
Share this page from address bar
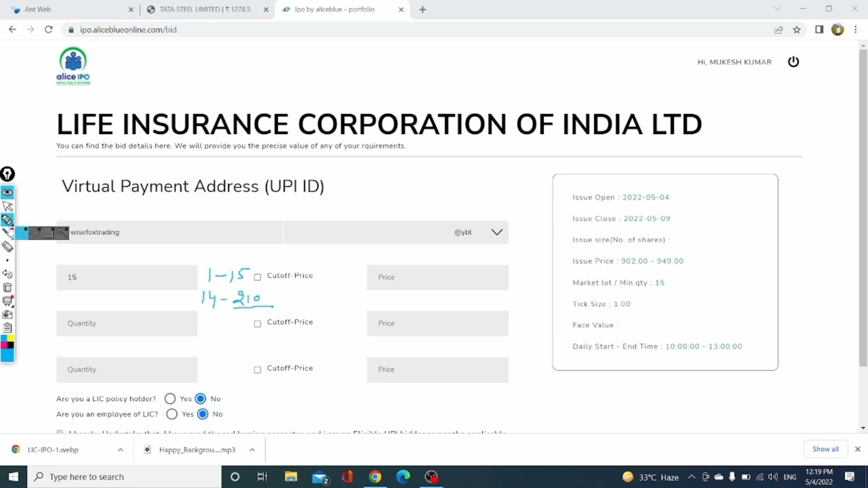(778, 30)
